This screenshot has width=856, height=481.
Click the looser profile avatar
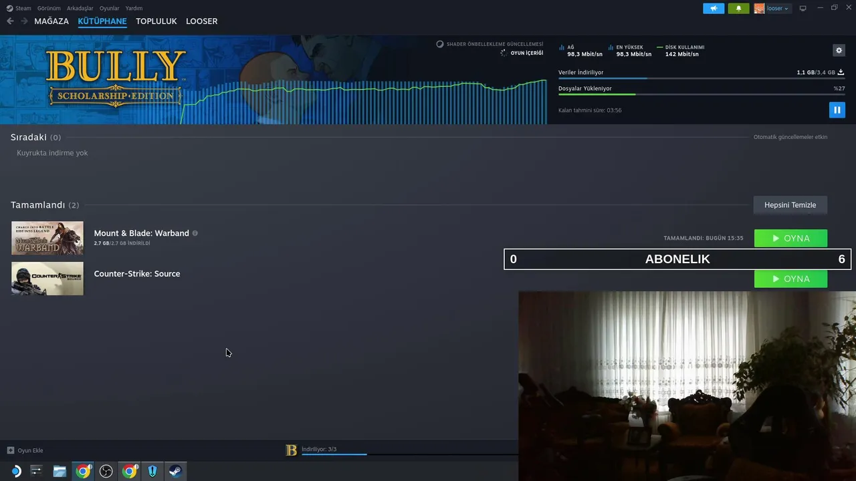pyautogui.click(x=759, y=8)
